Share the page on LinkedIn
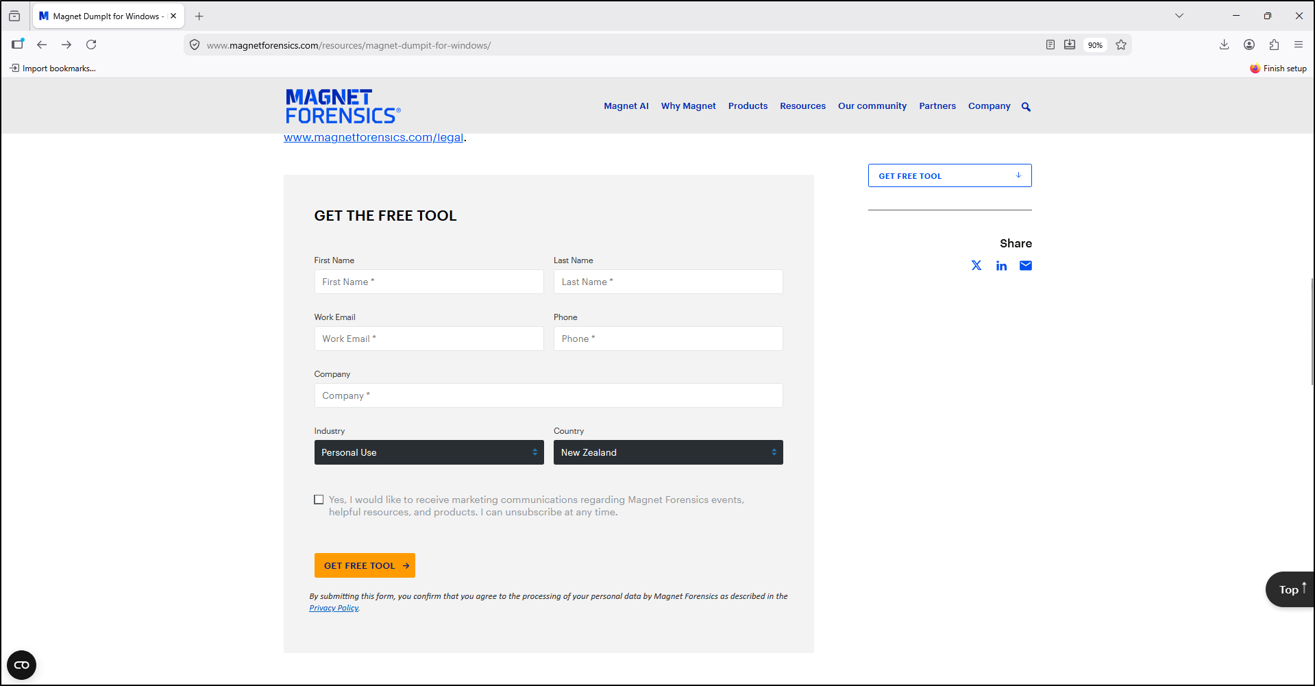 click(x=1001, y=266)
